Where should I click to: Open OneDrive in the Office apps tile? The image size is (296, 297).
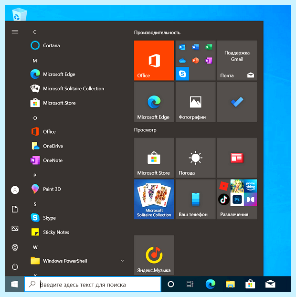tap(182, 61)
